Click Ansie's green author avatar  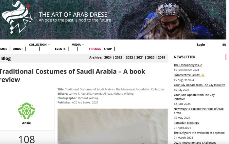click(x=26, y=111)
